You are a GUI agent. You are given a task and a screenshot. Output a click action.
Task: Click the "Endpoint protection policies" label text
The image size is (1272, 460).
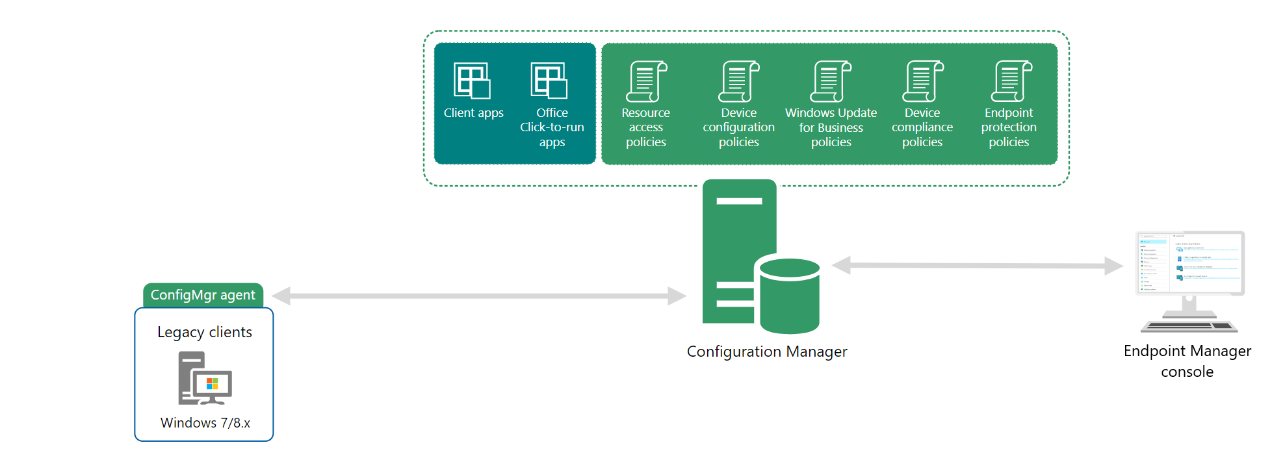click(1009, 127)
